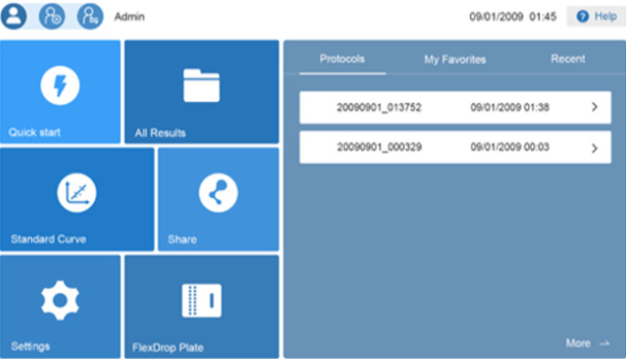
Task: Launch Quick start lightning bolt tile
Action: tap(60, 92)
